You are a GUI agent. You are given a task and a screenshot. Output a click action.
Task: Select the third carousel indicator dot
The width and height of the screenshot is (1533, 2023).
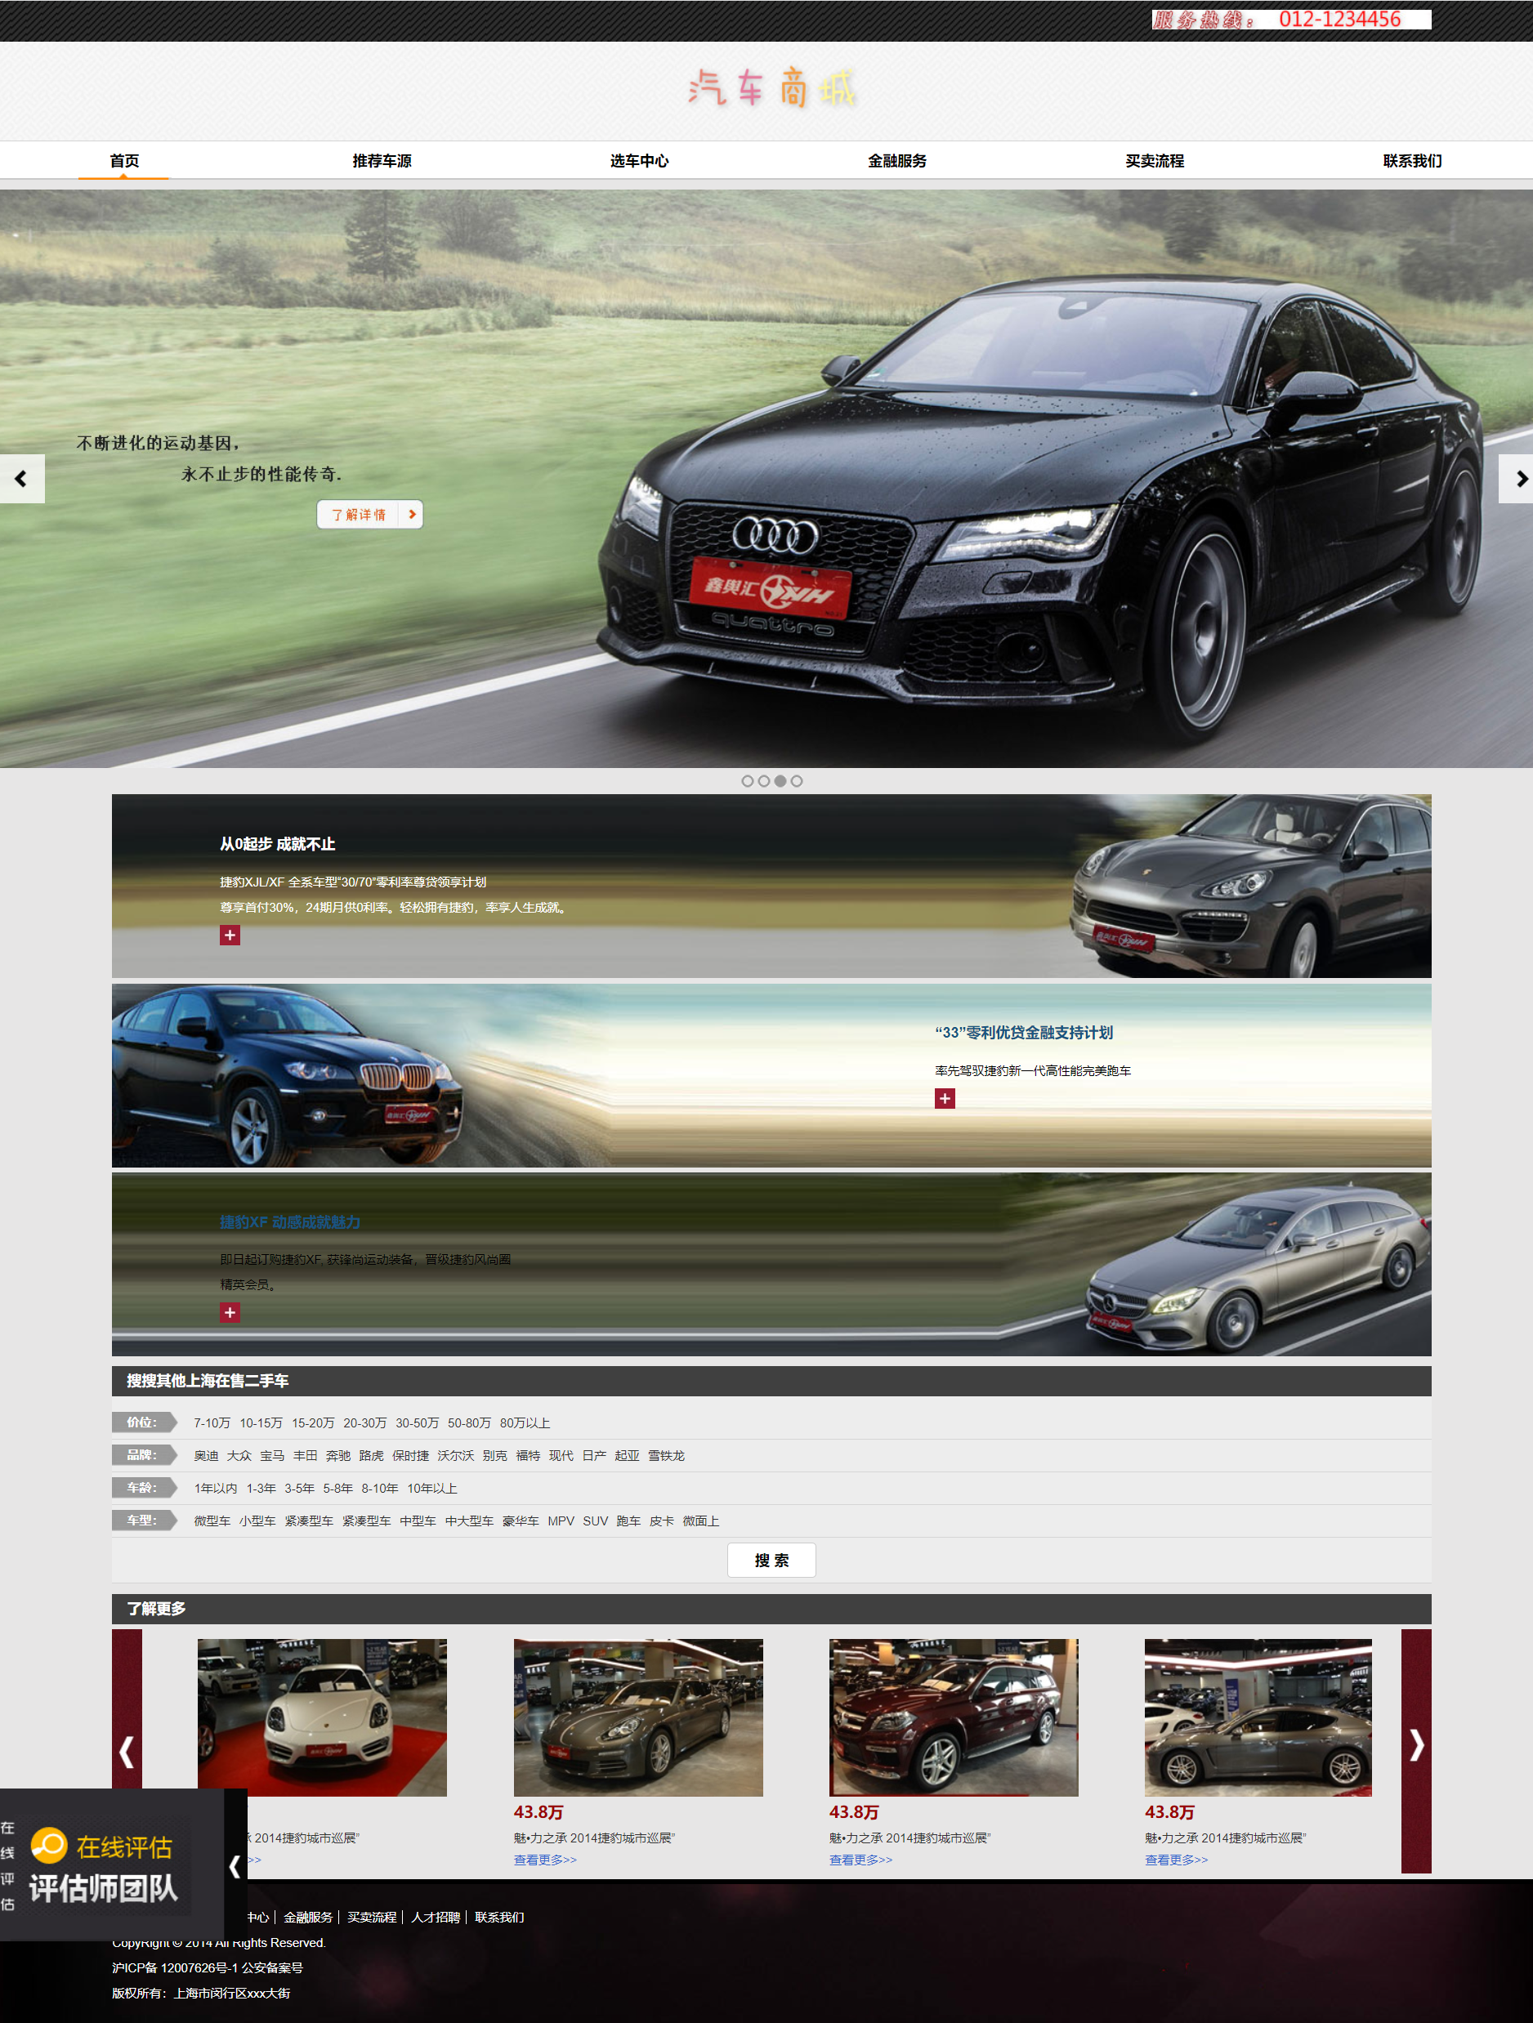[780, 781]
